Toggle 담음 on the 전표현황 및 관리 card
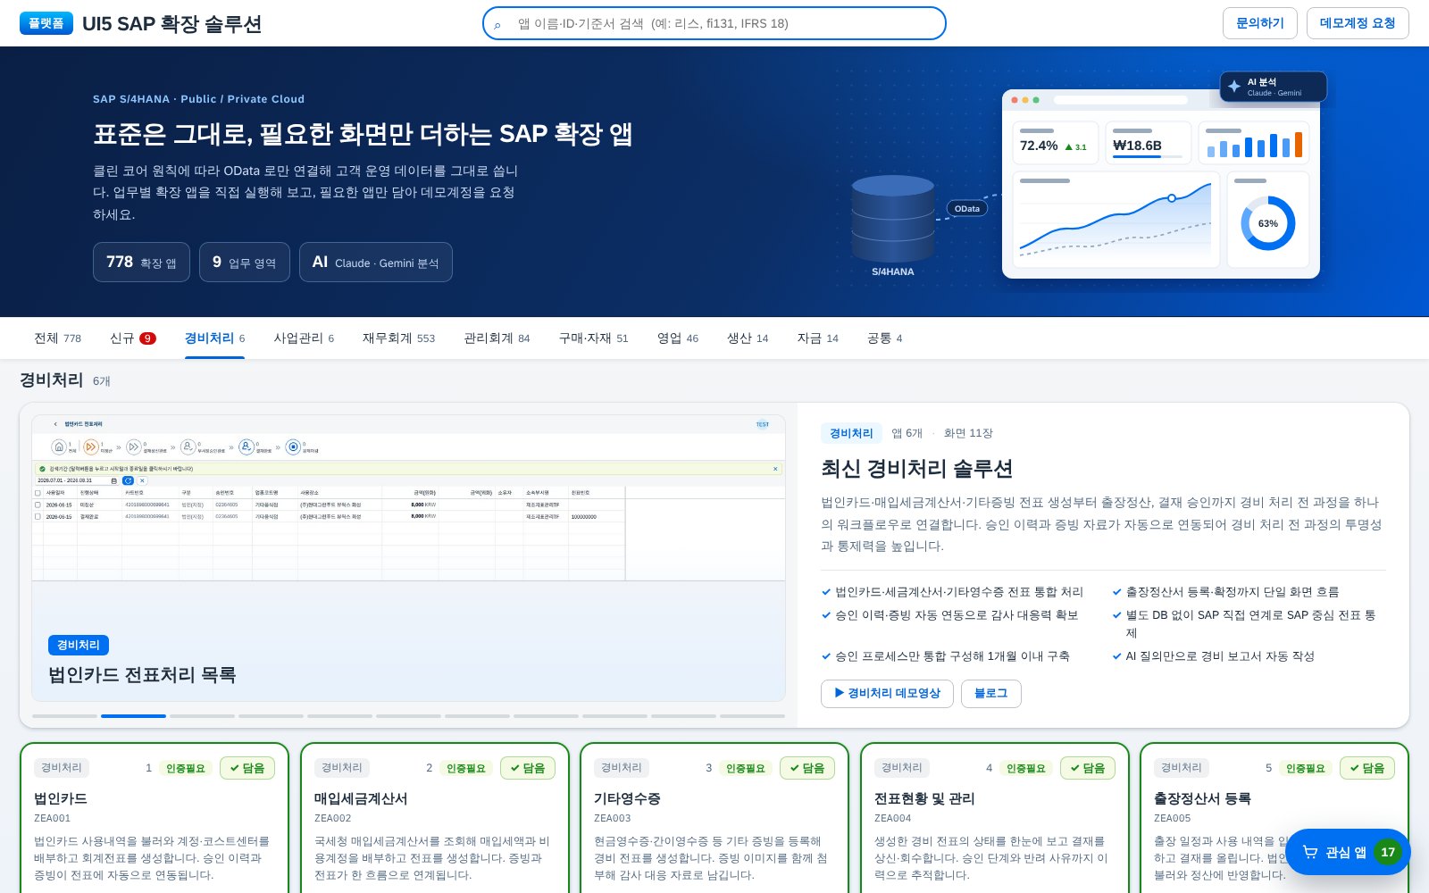Image resolution: width=1429 pixels, height=893 pixels. pyautogui.click(x=1088, y=768)
